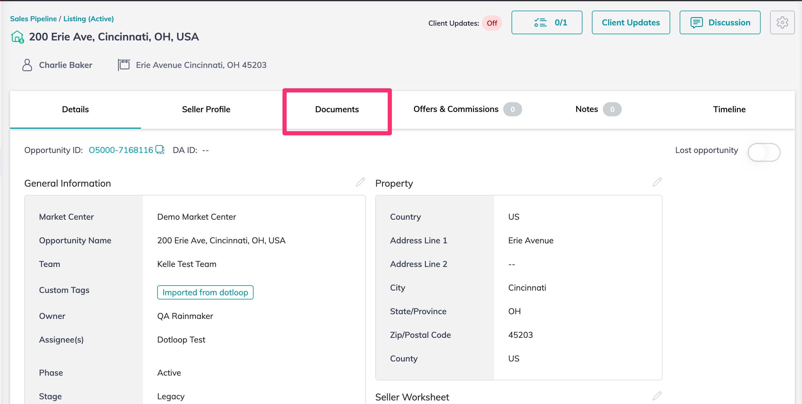Navigate back via the Sales Pipeline breadcrumb
802x404 pixels.
34,19
